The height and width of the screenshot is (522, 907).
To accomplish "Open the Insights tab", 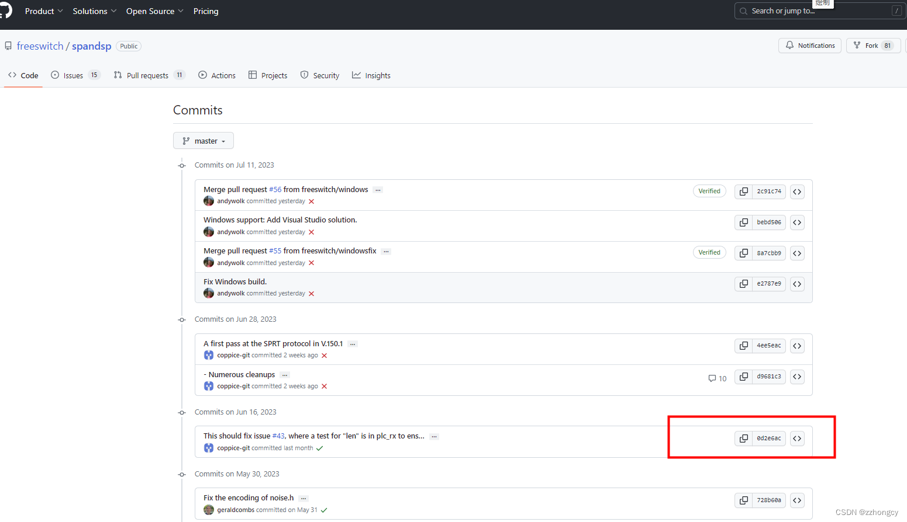I will tap(371, 75).
